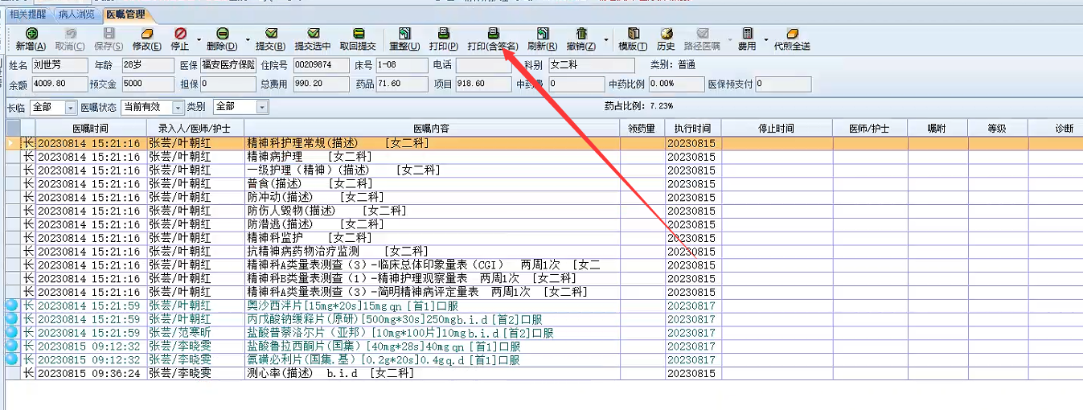
Task: Click blue ball icon on 盐酸普萘洛尔片 row
Action: point(12,333)
